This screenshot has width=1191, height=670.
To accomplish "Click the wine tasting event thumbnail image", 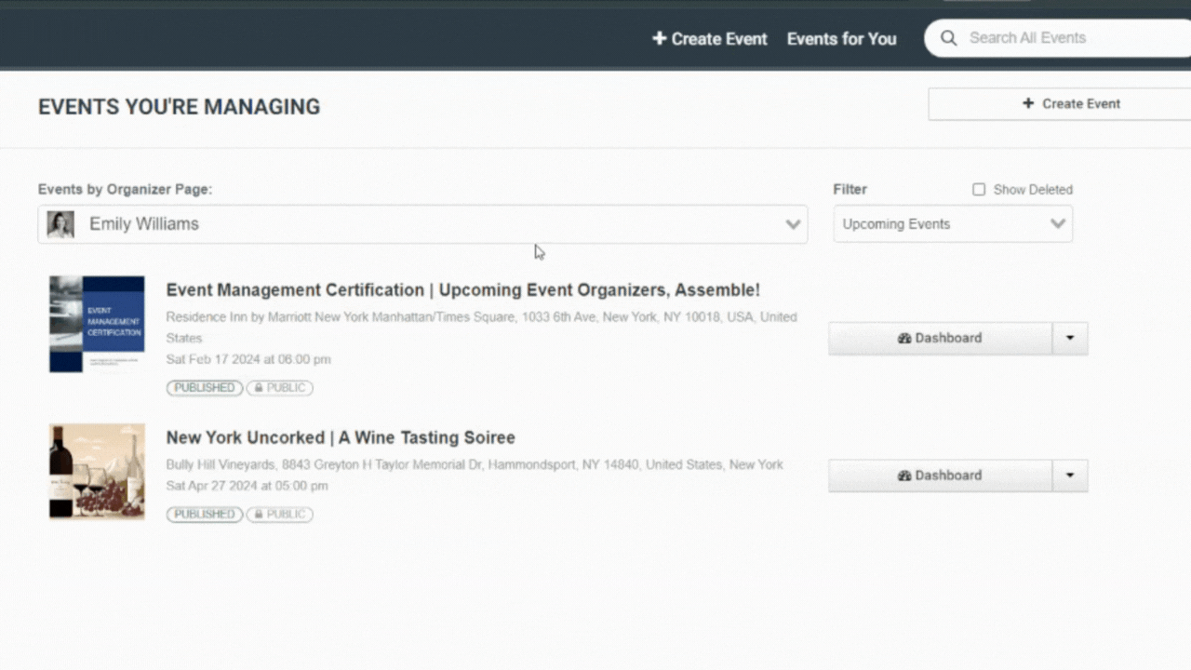I will point(96,471).
